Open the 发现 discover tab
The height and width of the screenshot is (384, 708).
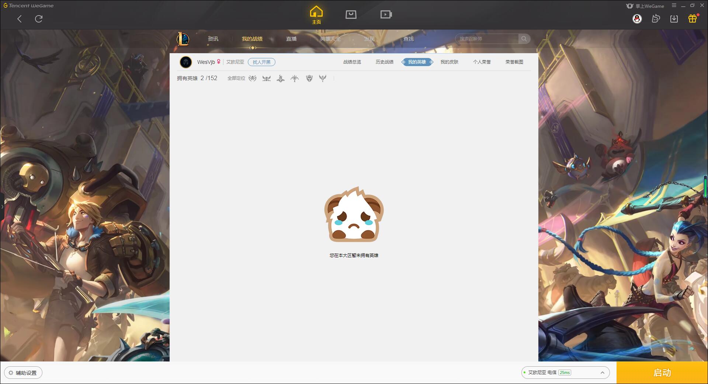coord(369,39)
